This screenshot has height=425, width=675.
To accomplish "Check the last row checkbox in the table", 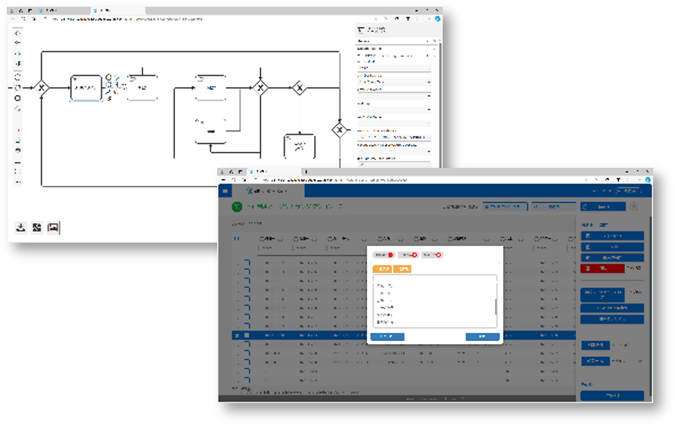I will (x=247, y=380).
